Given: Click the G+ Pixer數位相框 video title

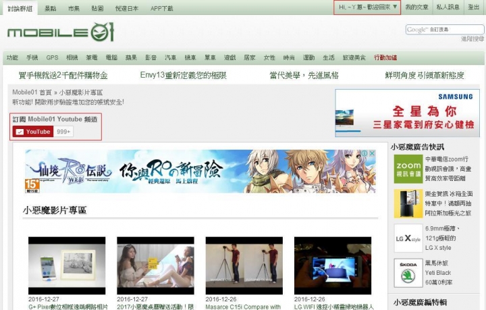Looking at the screenshot, I should pos(68,307).
